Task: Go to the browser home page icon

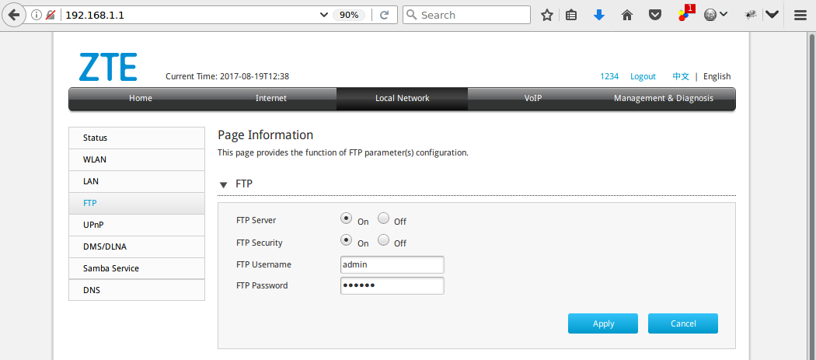Action: [627, 15]
